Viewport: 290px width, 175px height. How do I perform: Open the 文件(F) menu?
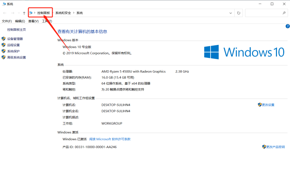7,21
